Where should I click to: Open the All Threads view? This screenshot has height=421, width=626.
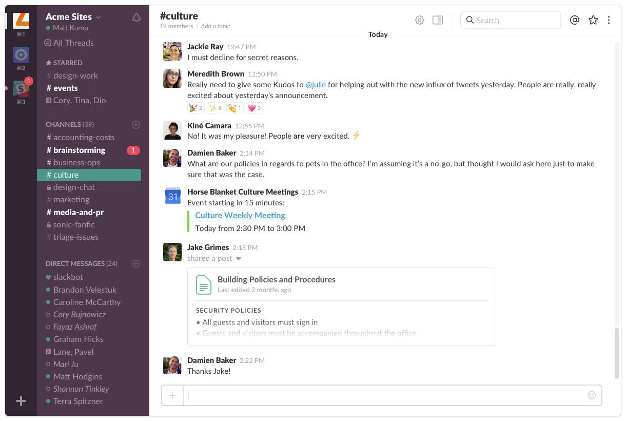coord(73,43)
